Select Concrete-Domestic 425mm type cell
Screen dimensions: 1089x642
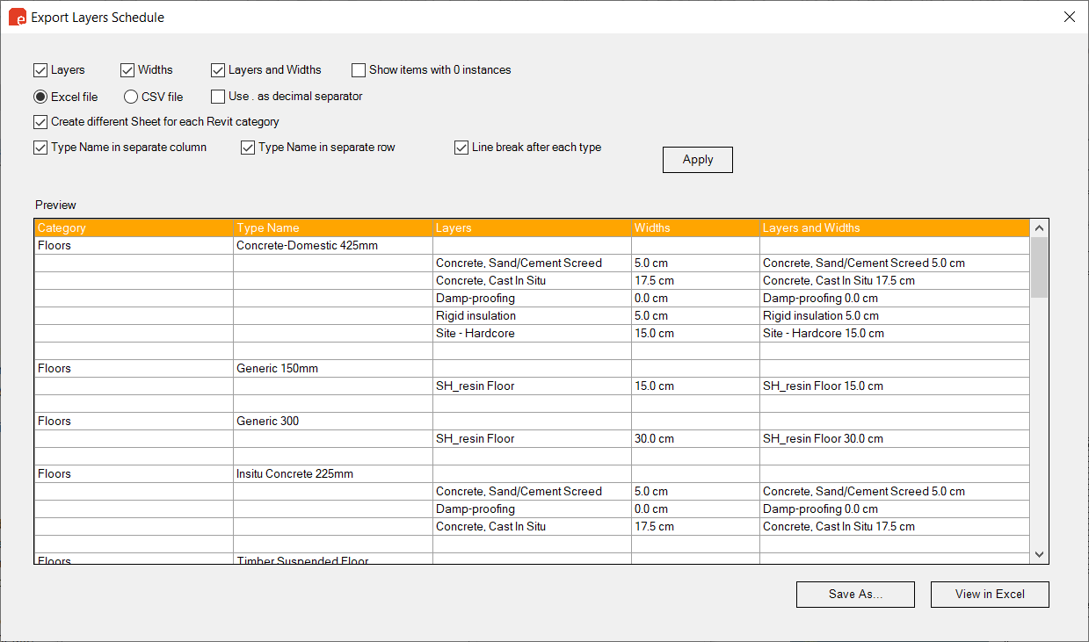[x=333, y=246]
